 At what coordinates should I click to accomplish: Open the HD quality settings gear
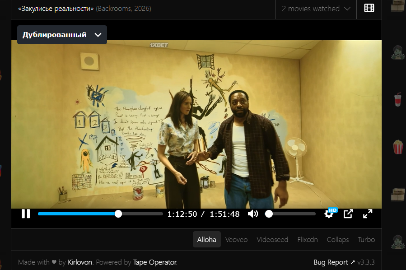pos(329,214)
